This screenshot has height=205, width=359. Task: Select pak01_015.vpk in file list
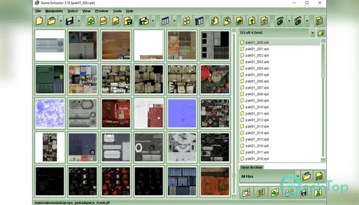point(280,139)
